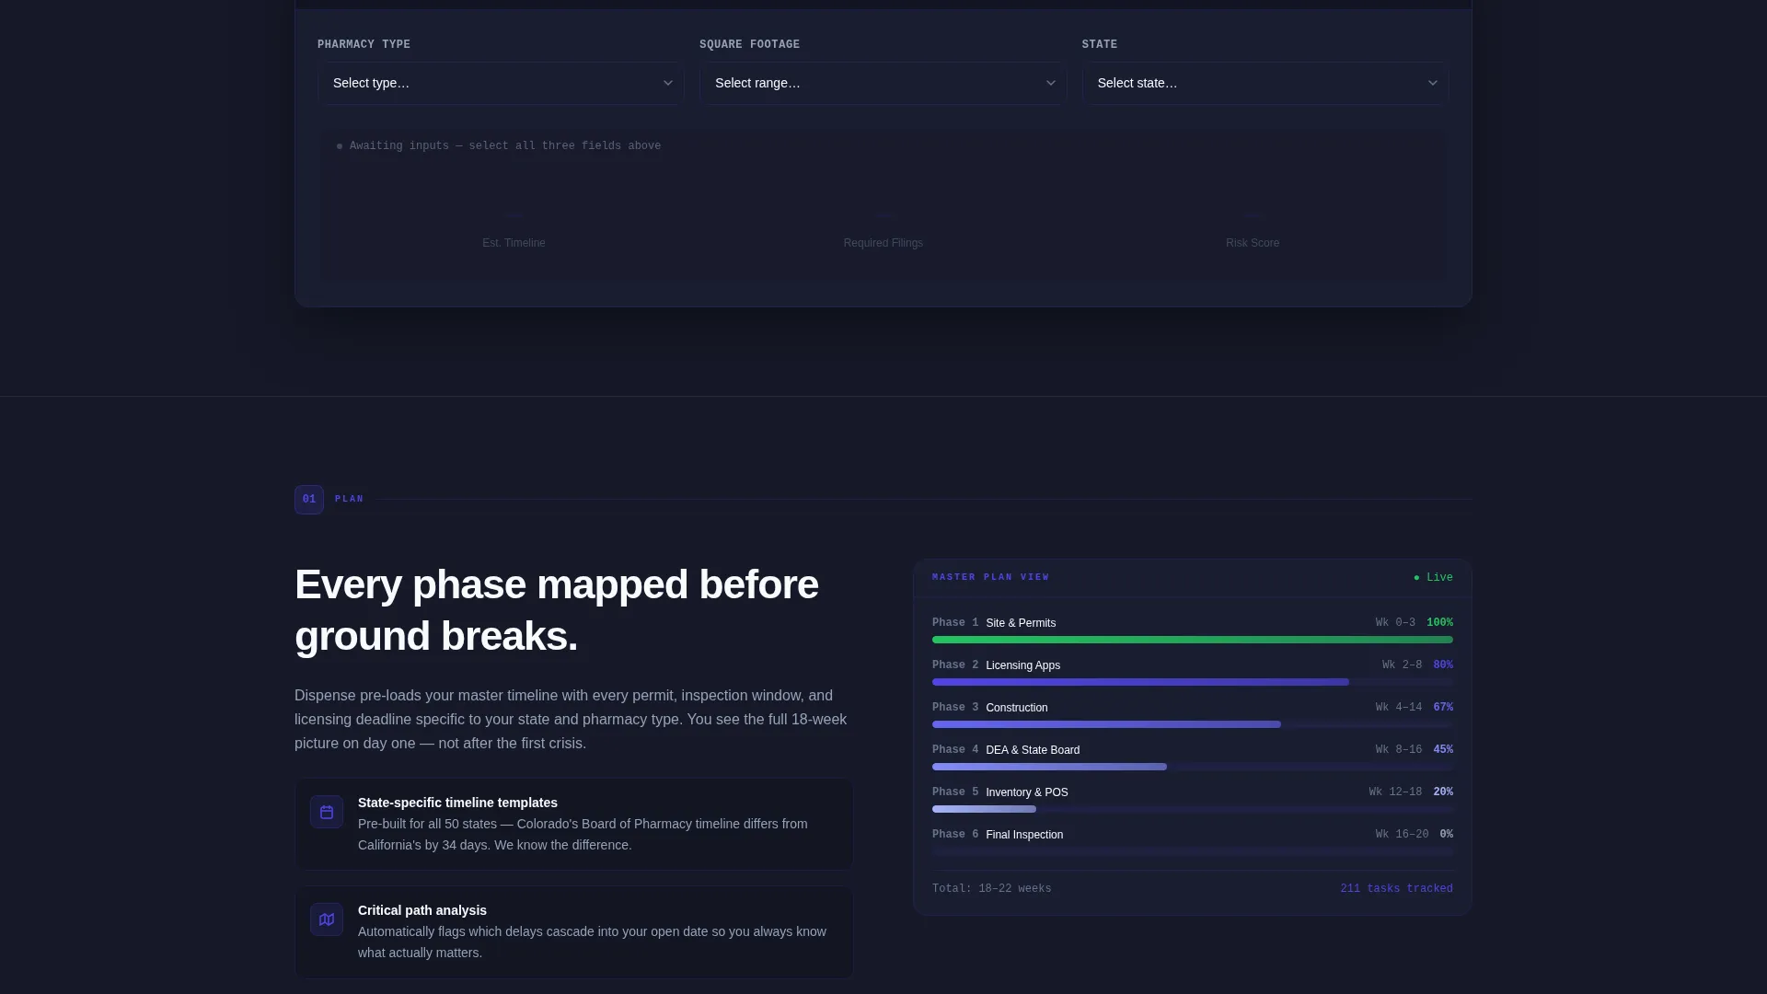Viewport: 1767px width, 994px height.
Task: Click the 'Site & Permits' phase name
Action: 1021,623
